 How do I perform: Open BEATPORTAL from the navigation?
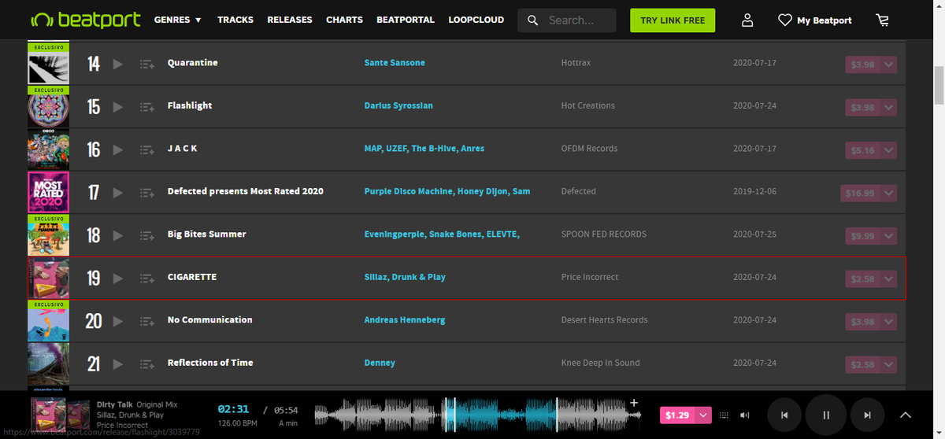pyautogui.click(x=406, y=20)
